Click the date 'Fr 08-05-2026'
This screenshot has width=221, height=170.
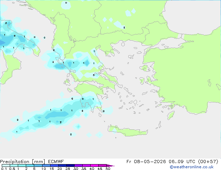point(146,162)
